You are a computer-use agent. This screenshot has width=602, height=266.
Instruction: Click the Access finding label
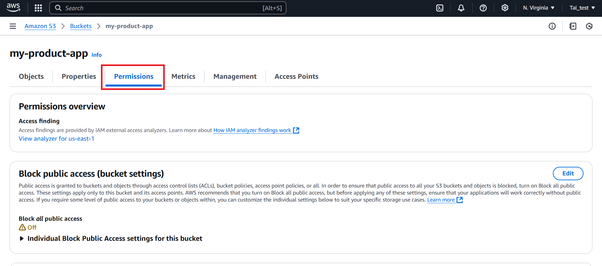39,121
